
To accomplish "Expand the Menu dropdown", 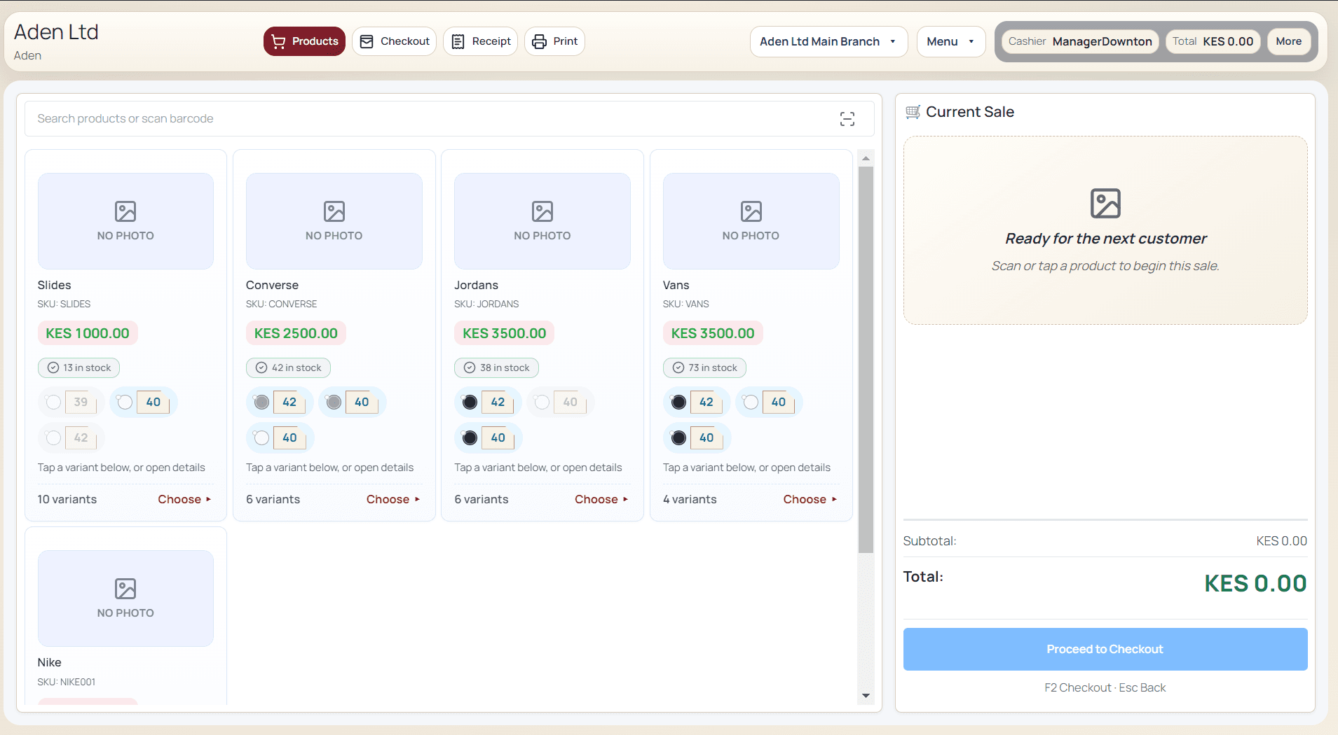I will 951,41.
